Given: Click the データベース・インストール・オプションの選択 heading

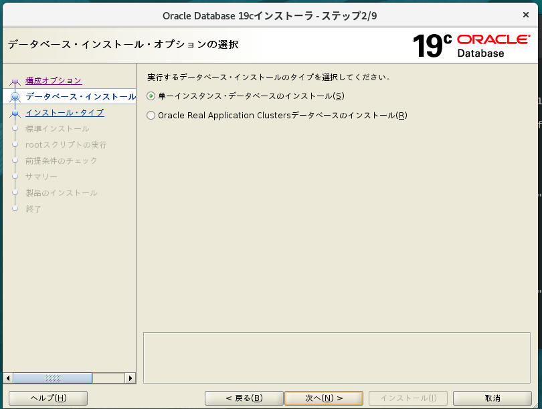Looking at the screenshot, I should 123,45.
